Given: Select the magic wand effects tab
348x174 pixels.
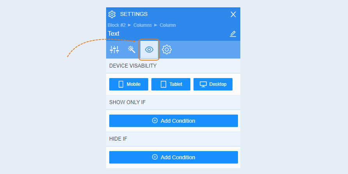Looking at the screenshot, I should point(131,49).
